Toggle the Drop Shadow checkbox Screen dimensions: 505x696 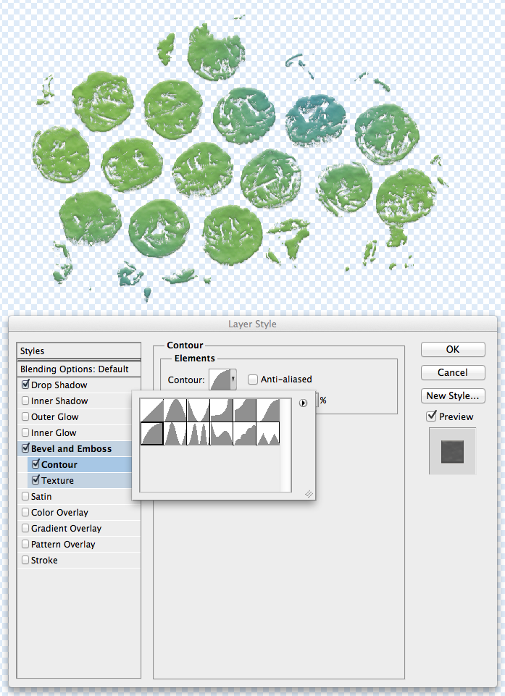[x=26, y=385]
